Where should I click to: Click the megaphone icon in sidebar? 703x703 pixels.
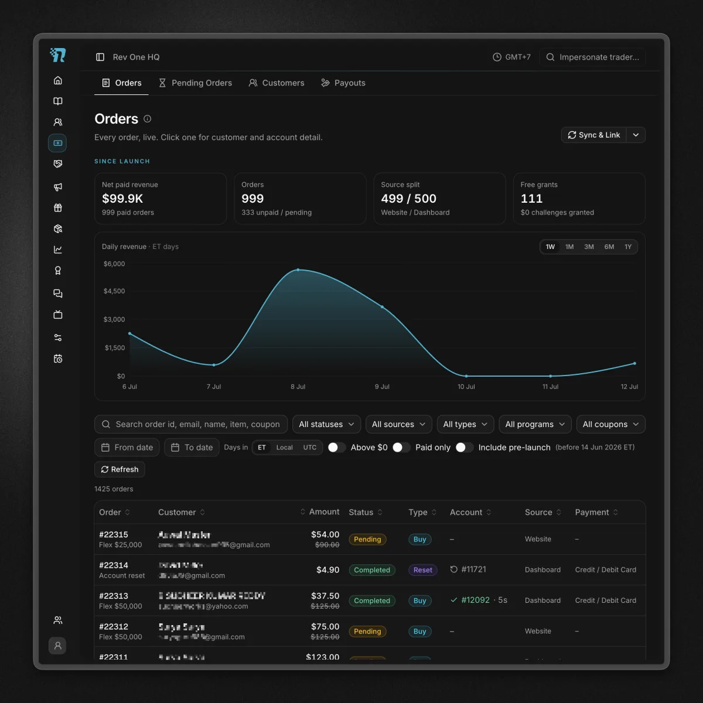(57, 187)
